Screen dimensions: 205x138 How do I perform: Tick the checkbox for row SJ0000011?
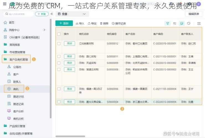[59, 56]
